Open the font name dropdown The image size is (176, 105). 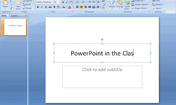(x=52, y=2)
